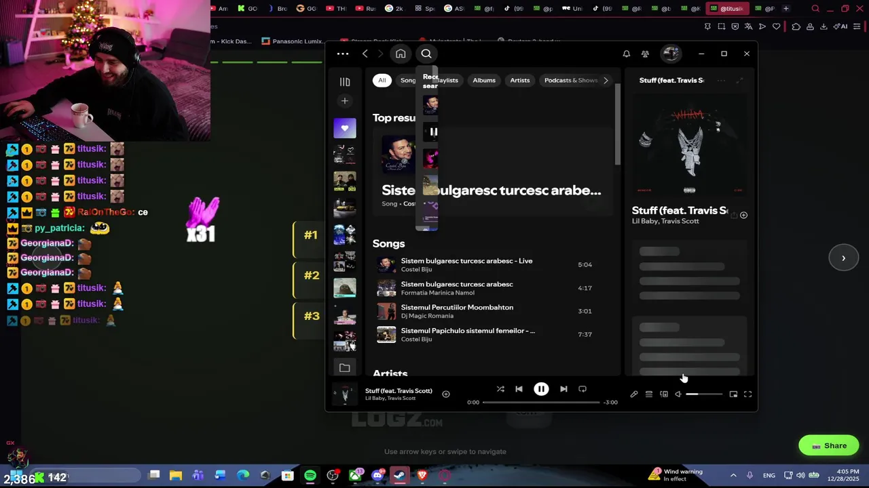Open Brave browser in the taskbar
Screen dimensions: 869x488
[422, 476]
